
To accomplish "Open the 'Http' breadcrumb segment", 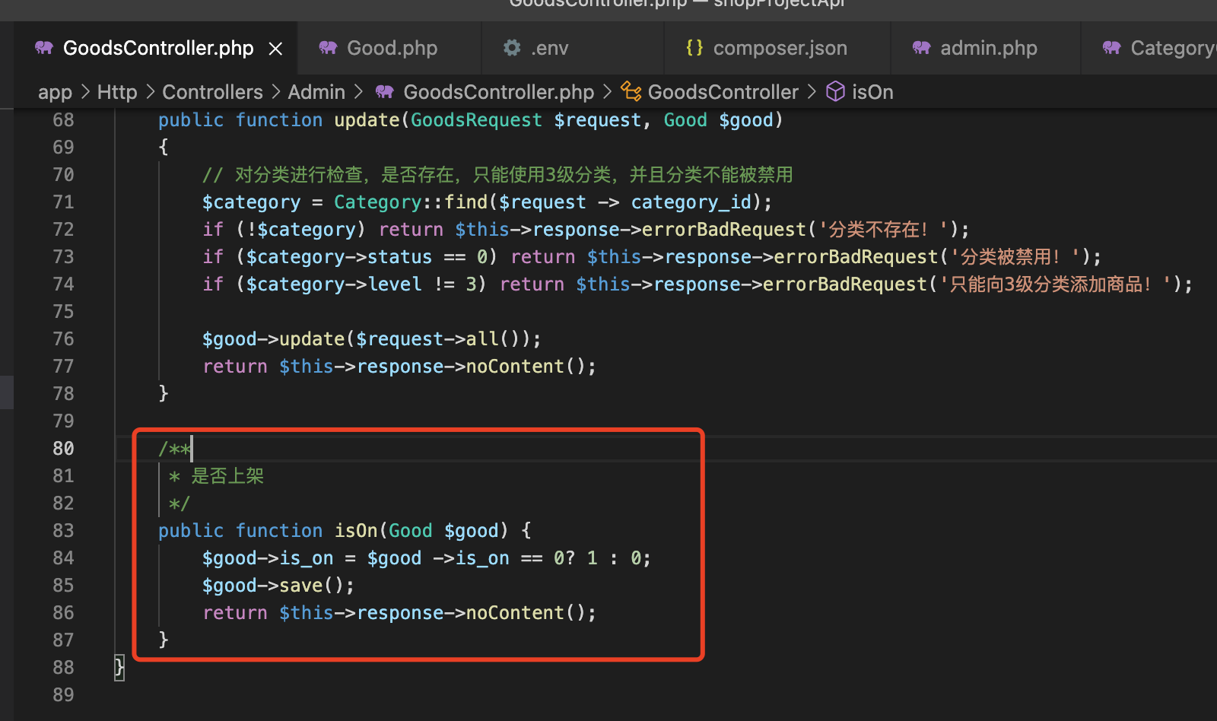I will click(117, 92).
